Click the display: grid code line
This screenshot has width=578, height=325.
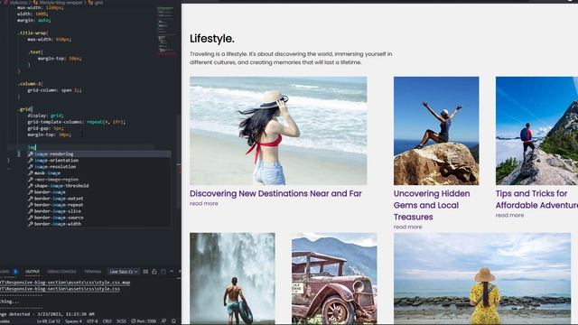[x=45, y=116]
